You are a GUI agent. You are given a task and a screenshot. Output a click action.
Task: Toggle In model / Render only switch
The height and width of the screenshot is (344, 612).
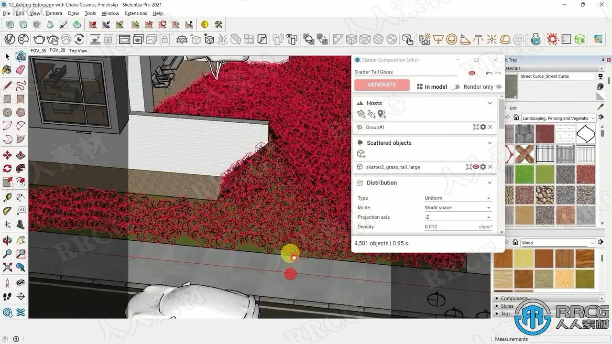point(455,87)
